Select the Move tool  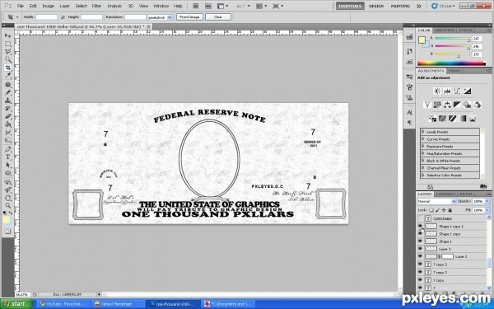[x=7, y=35]
